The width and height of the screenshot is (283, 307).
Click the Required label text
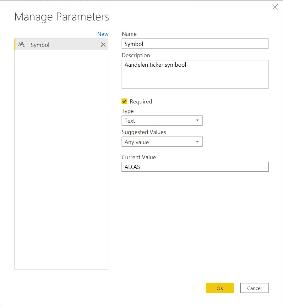141,101
